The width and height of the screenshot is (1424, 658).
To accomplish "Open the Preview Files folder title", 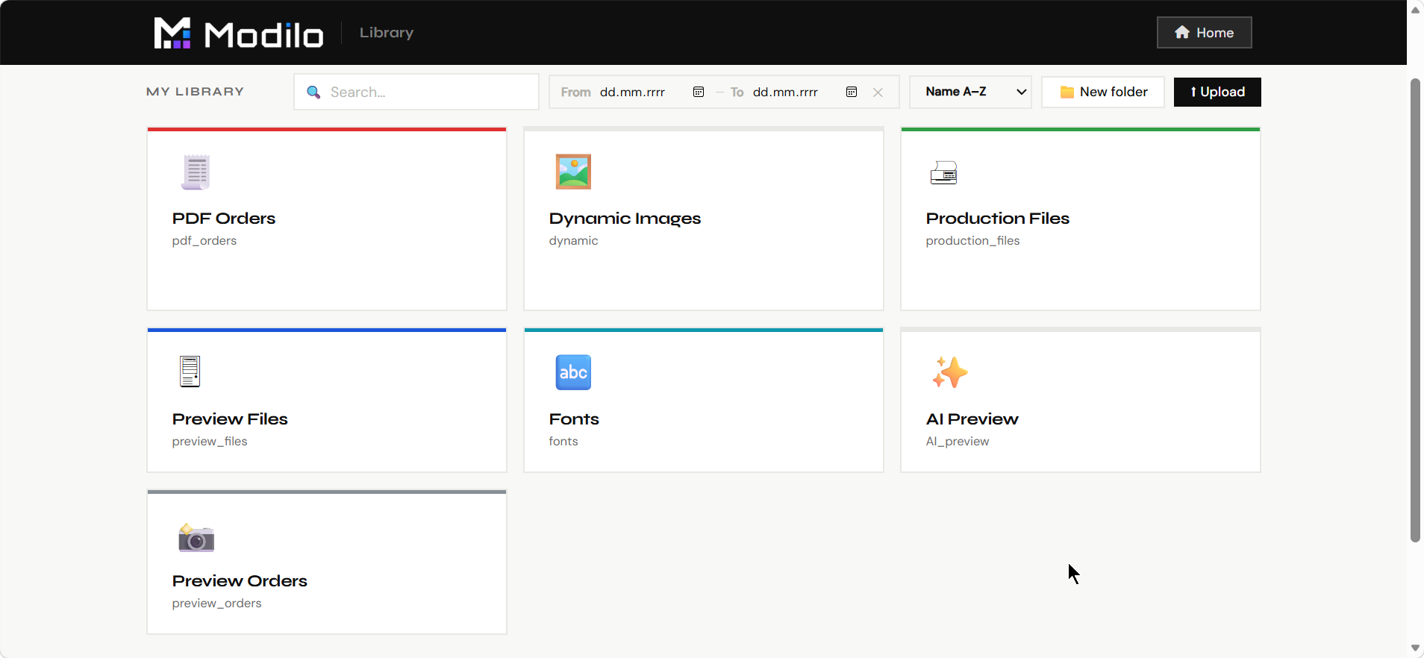I will tap(230, 419).
